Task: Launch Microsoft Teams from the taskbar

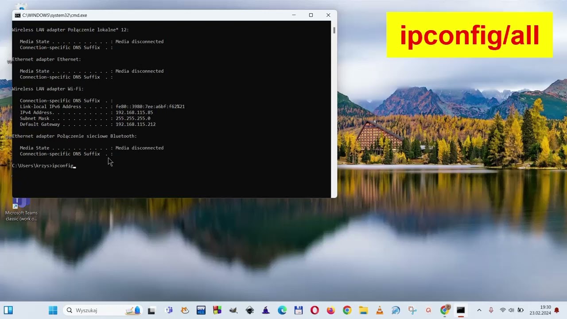Action: tap(169, 310)
